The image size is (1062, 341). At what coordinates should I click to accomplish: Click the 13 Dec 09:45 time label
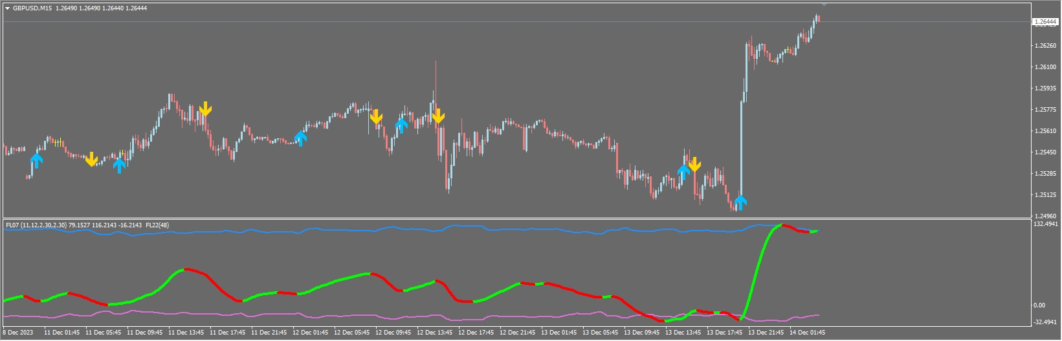pyautogui.click(x=642, y=333)
